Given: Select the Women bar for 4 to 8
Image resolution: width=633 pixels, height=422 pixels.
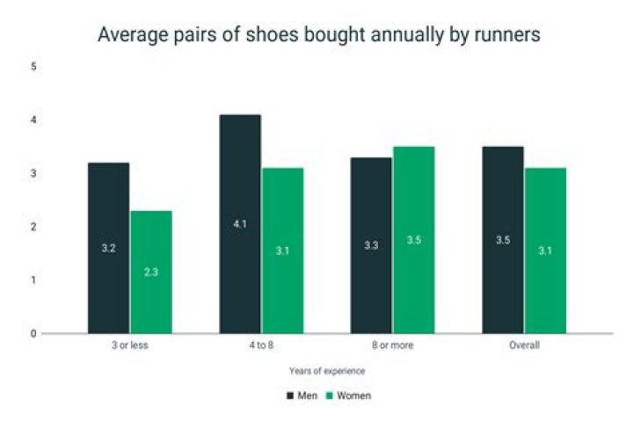Looking at the screenshot, I should click(283, 251).
